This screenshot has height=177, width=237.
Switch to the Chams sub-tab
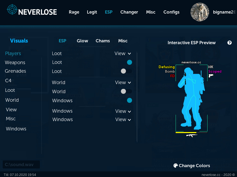103,41
